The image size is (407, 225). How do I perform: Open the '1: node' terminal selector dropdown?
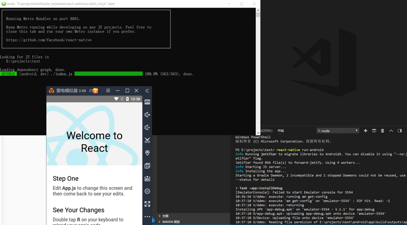pyautogui.click(x=337, y=131)
